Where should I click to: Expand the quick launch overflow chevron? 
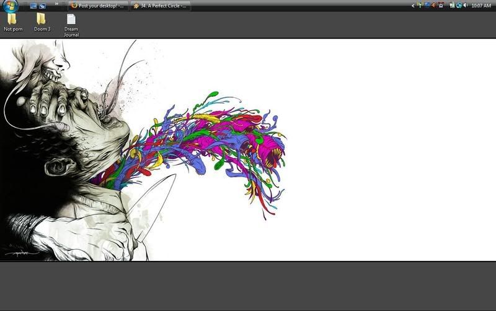point(56,4)
